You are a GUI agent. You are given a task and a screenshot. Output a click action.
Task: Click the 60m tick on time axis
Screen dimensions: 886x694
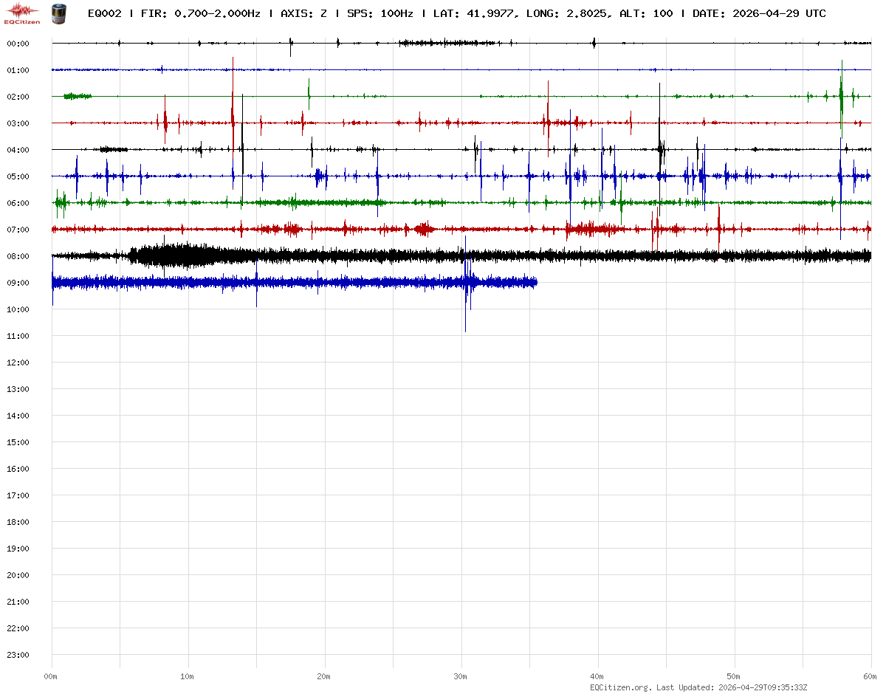[x=870, y=676]
